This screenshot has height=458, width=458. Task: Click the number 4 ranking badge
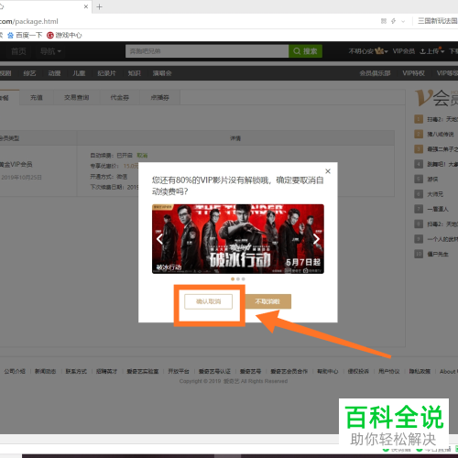click(x=419, y=164)
